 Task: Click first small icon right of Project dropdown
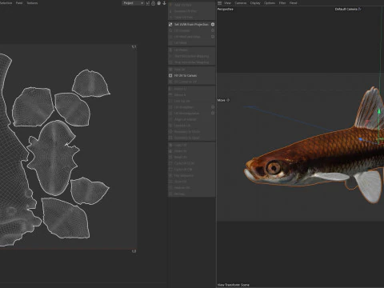pyautogui.click(x=147, y=3)
